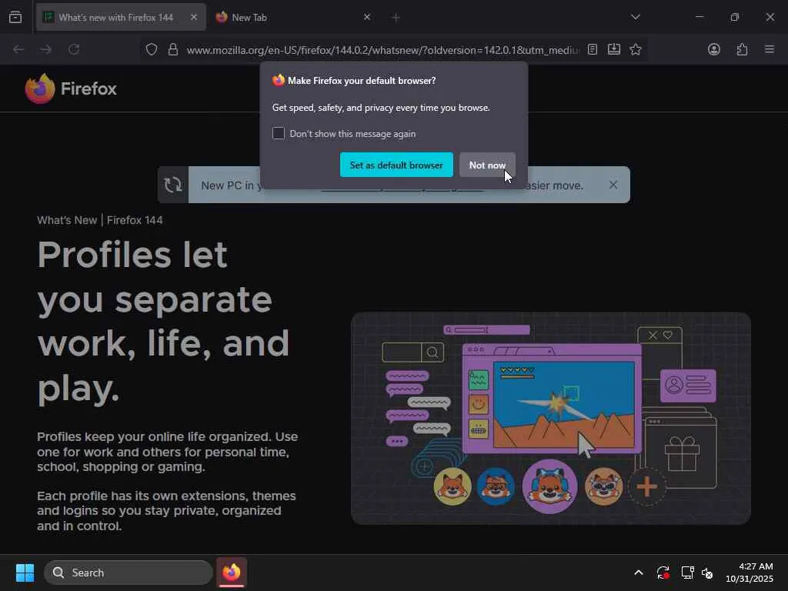Reload the current page

pos(74,49)
